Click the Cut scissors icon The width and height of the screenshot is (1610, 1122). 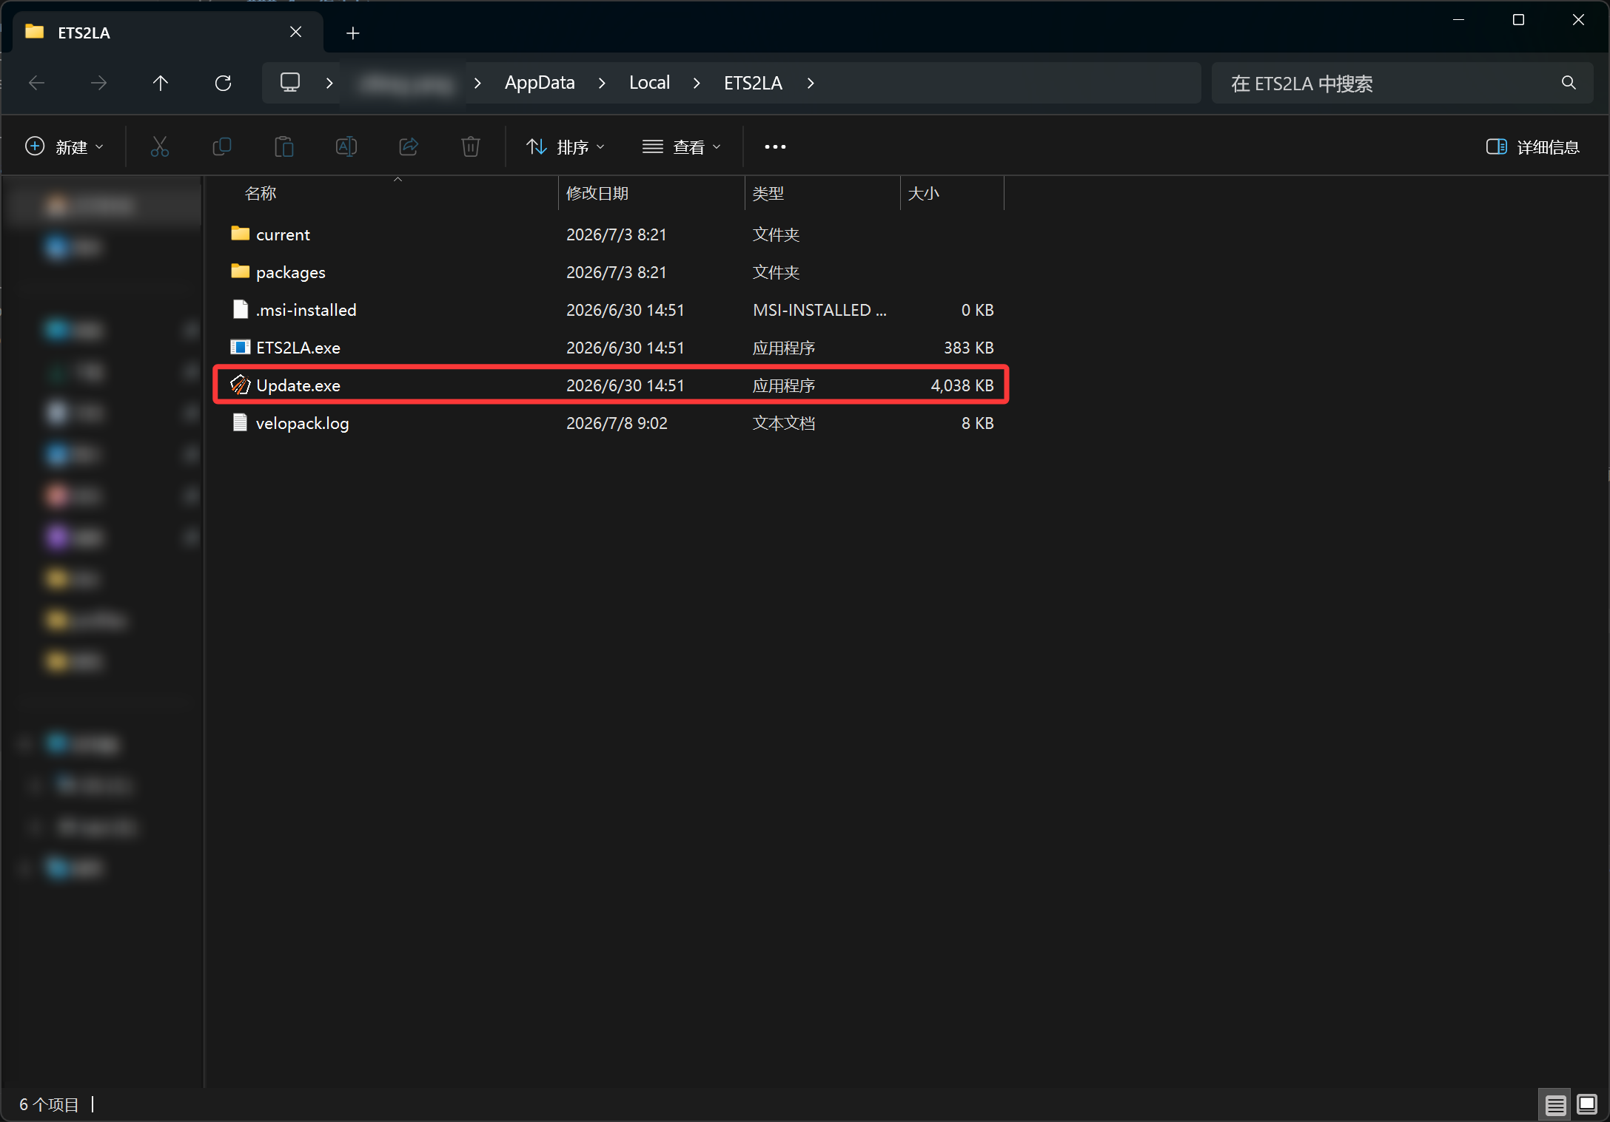160,146
